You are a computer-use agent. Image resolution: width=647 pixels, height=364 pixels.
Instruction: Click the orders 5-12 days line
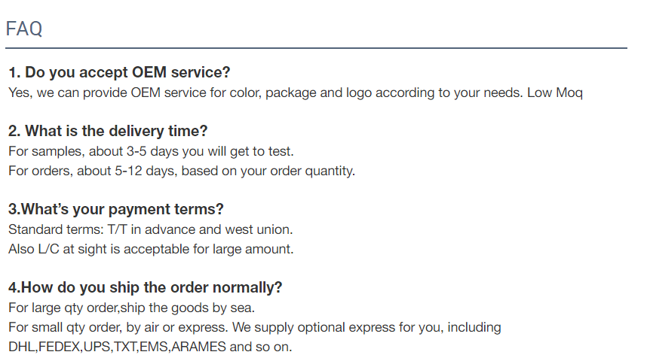tap(182, 171)
